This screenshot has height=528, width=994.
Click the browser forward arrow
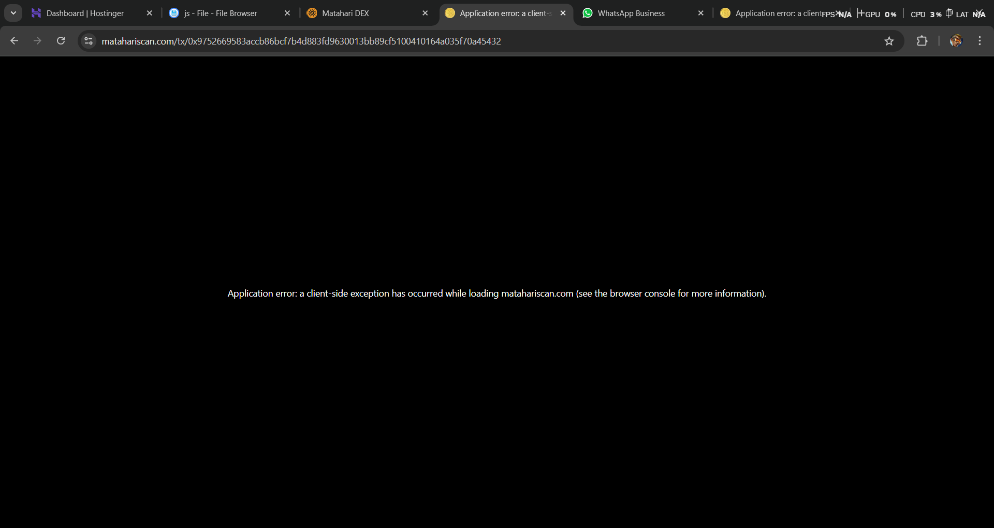point(37,41)
